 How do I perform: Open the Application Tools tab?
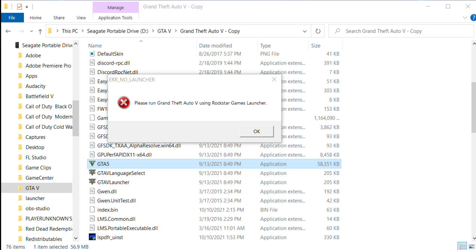tap(115, 18)
